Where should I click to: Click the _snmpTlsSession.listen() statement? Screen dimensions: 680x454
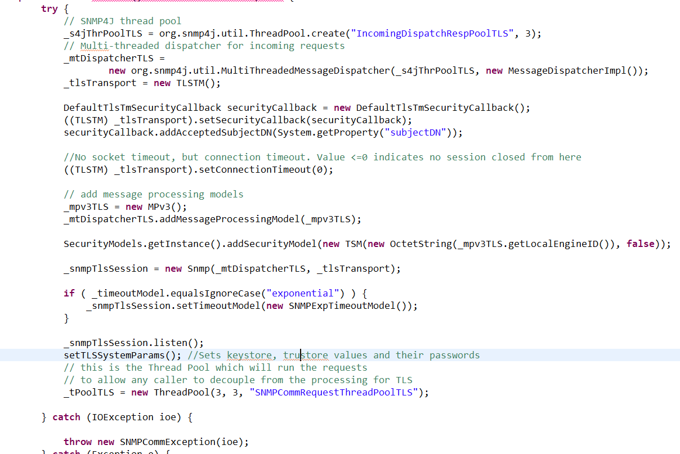coord(133,343)
